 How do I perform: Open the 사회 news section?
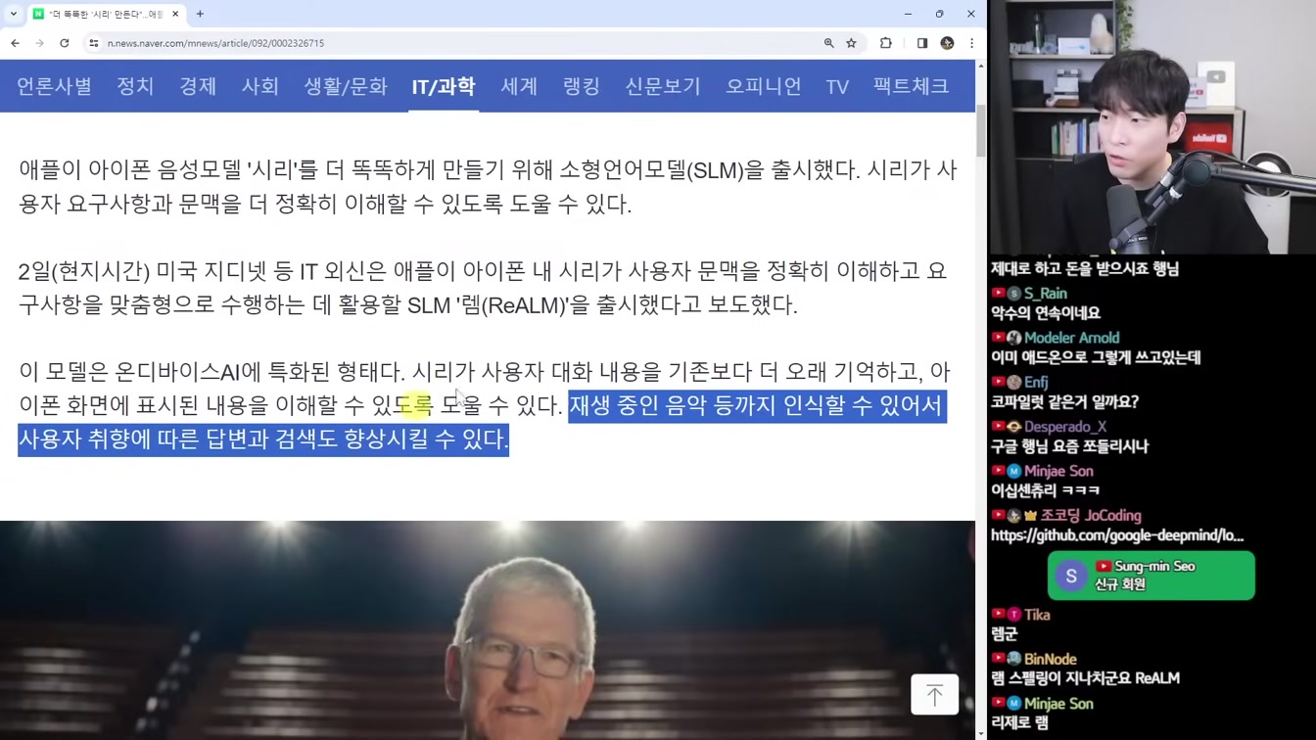point(260,86)
